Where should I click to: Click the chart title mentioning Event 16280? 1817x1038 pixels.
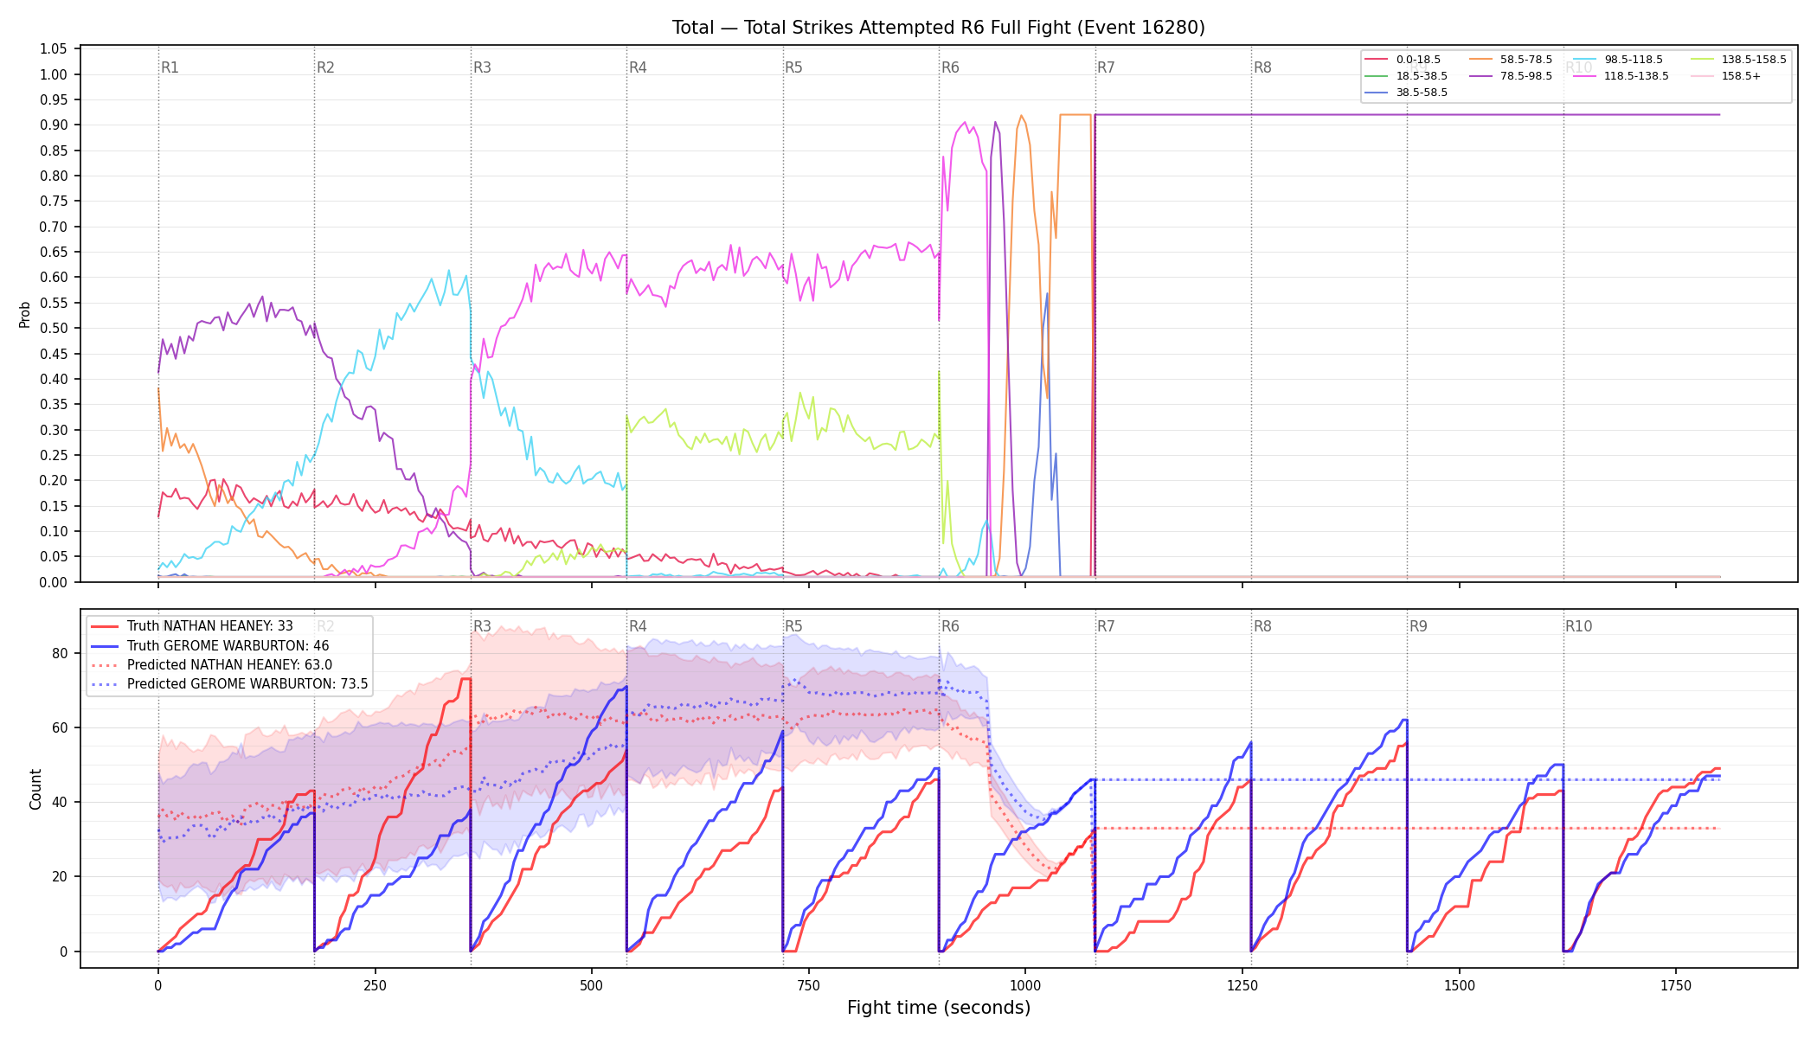(939, 28)
